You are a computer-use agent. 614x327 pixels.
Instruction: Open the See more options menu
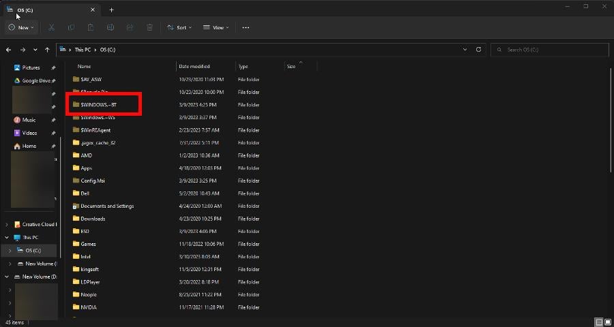[246, 27]
